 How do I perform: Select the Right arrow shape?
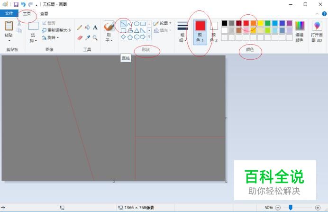click(x=143, y=37)
